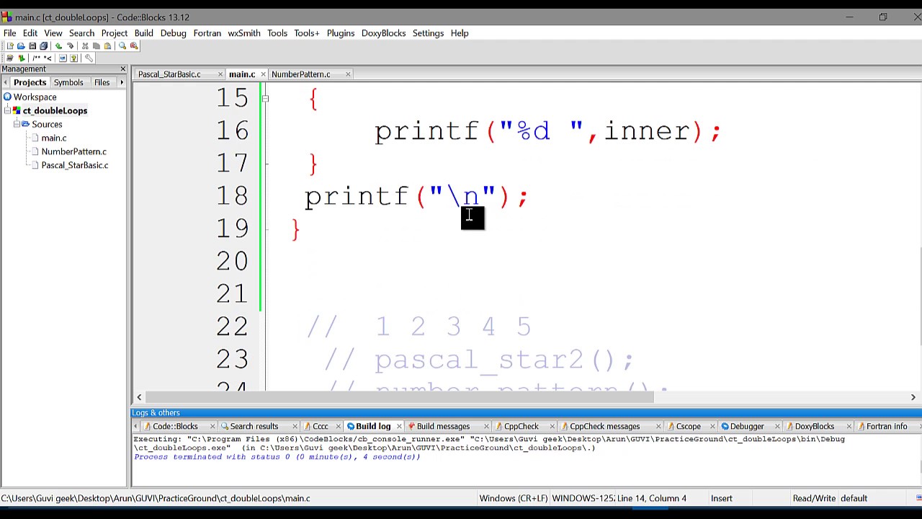The height and width of the screenshot is (519, 922).
Task: Open the DoxyBlocks menu
Action: click(383, 33)
